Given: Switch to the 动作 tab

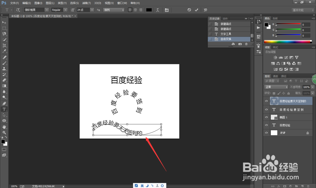Looking at the screenshot, I should point(225,19).
